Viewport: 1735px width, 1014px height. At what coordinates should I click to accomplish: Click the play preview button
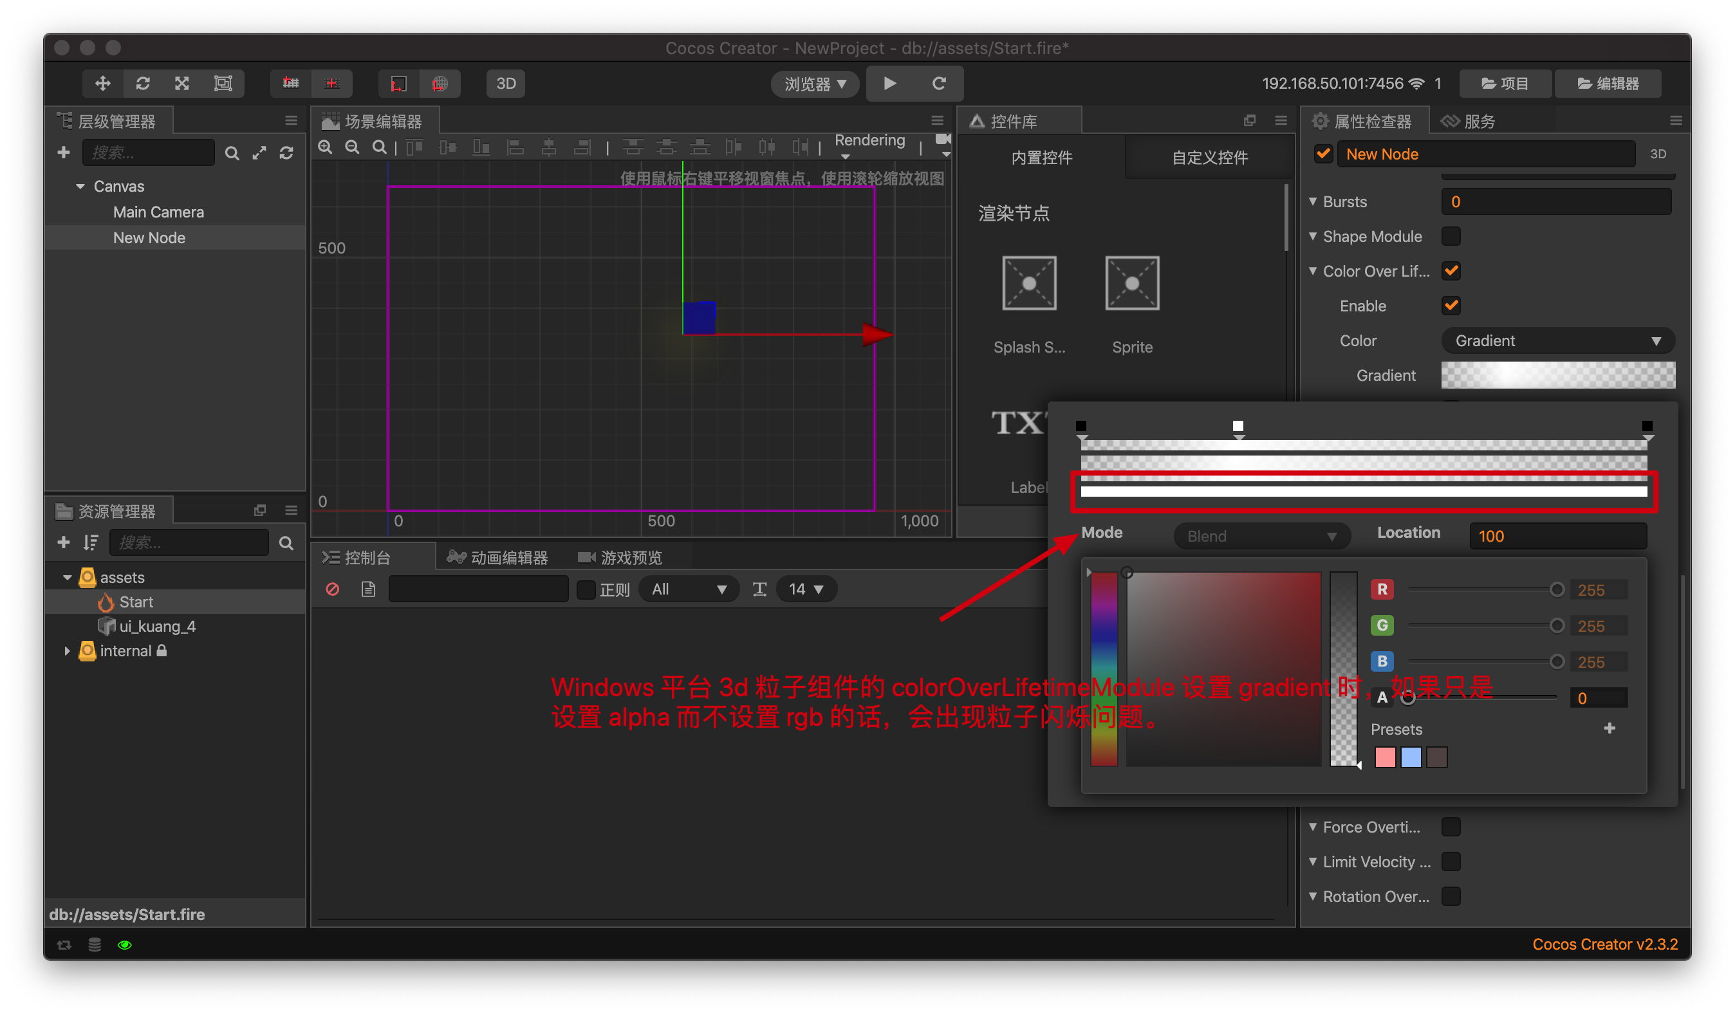point(889,83)
